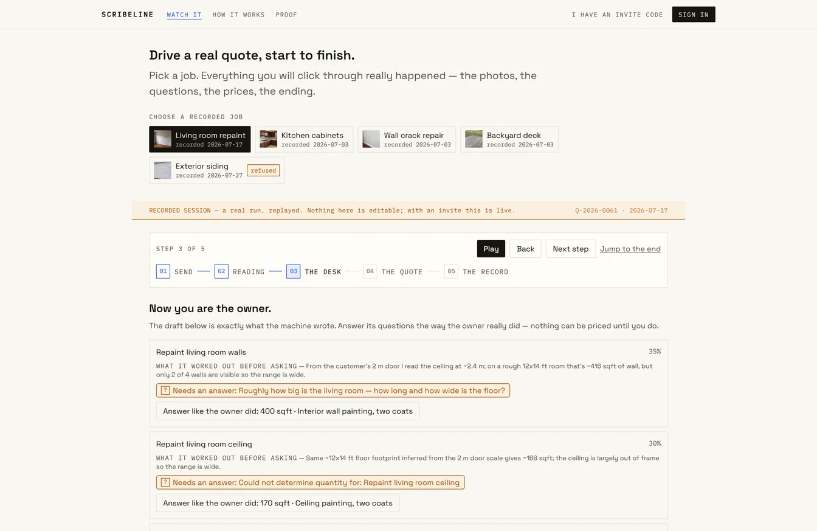817x531 pixels.
Task: Click the 30% confidence value
Action: (x=654, y=443)
